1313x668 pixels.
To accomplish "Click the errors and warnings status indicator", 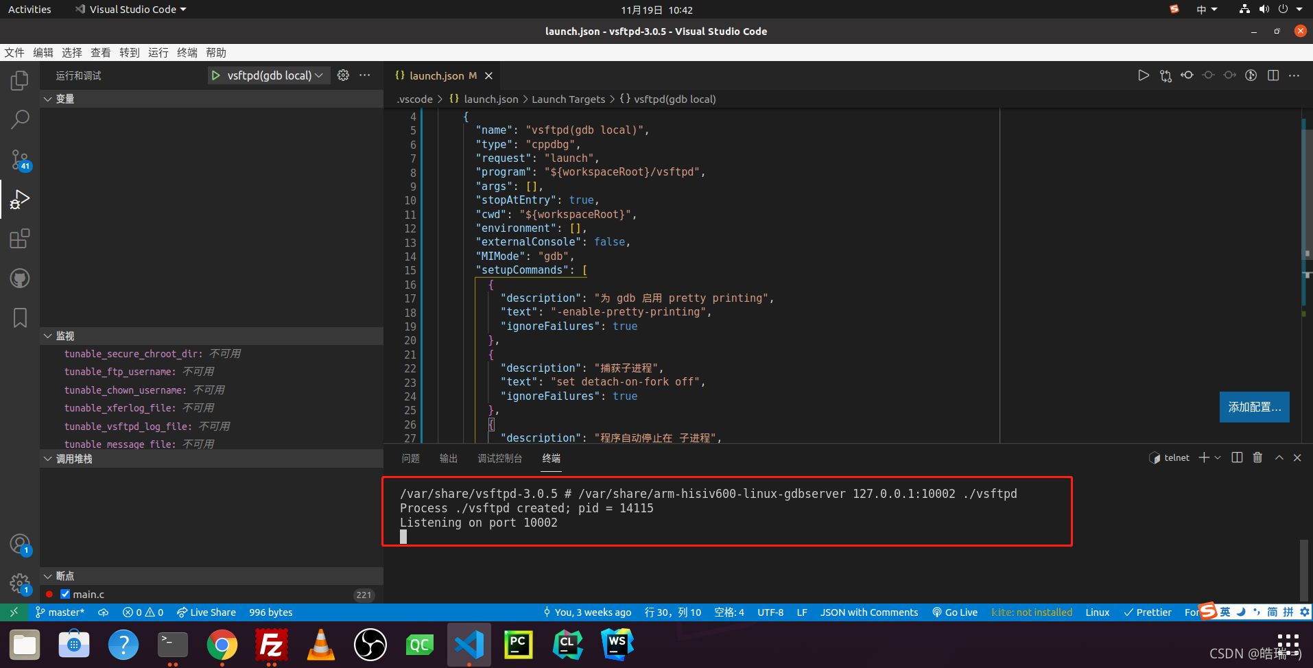I will pyautogui.click(x=143, y=612).
